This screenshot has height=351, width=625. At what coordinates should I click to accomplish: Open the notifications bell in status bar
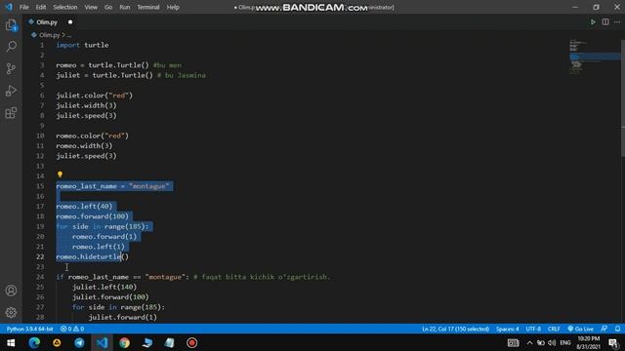point(617,330)
